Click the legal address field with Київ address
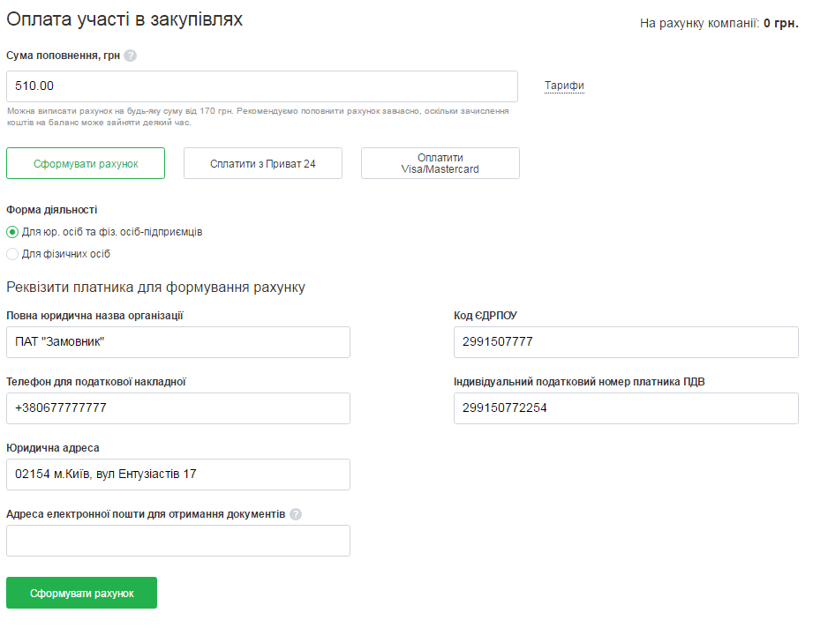The image size is (813, 628). click(x=177, y=475)
